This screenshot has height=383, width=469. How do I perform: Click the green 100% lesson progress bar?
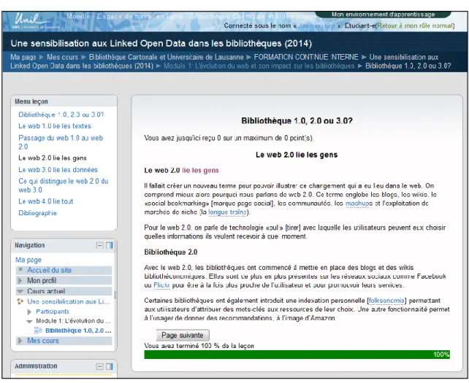297,355
